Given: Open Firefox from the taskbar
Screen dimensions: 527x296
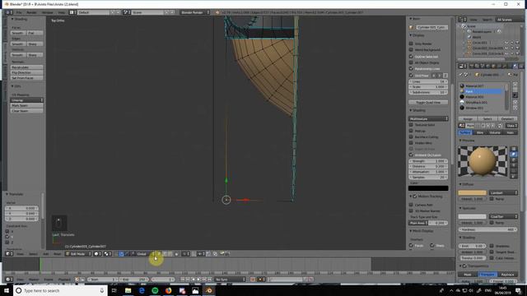Looking at the screenshot, I should point(168,290).
